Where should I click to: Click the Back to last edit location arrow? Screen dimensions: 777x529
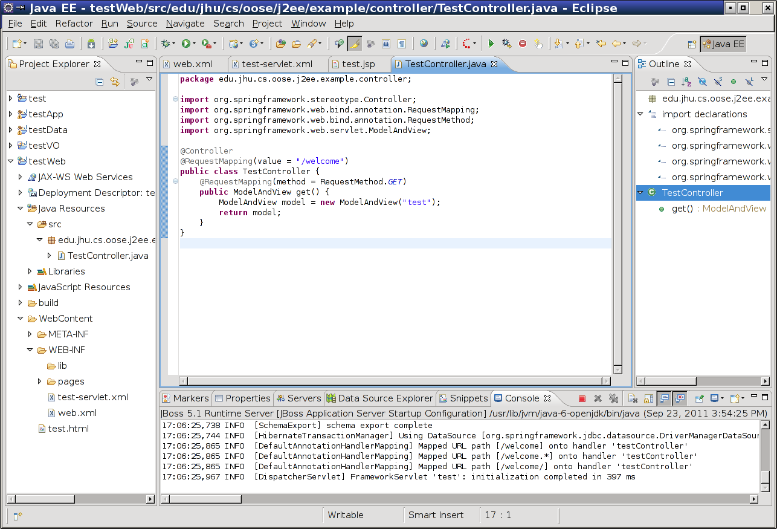(601, 44)
